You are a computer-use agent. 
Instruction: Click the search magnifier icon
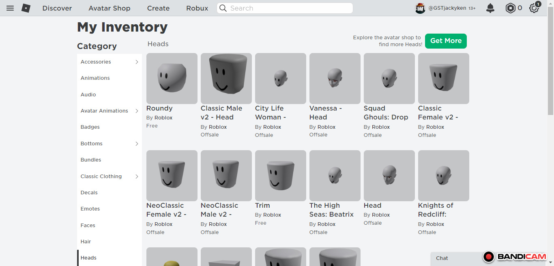coord(223,8)
